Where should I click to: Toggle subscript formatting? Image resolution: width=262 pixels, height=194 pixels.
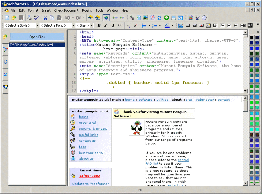pos(128,25)
